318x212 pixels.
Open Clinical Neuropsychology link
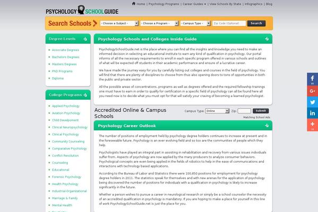tap(70, 127)
